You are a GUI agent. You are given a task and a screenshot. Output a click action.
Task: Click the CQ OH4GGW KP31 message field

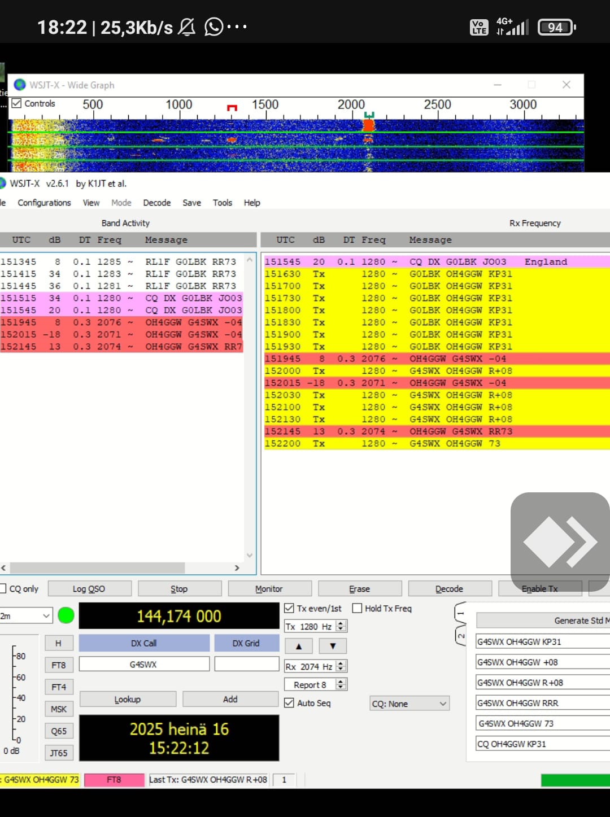543,744
